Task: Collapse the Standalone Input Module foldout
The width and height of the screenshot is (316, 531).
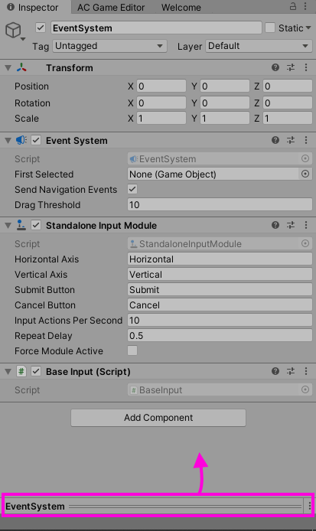Action: (8, 225)
